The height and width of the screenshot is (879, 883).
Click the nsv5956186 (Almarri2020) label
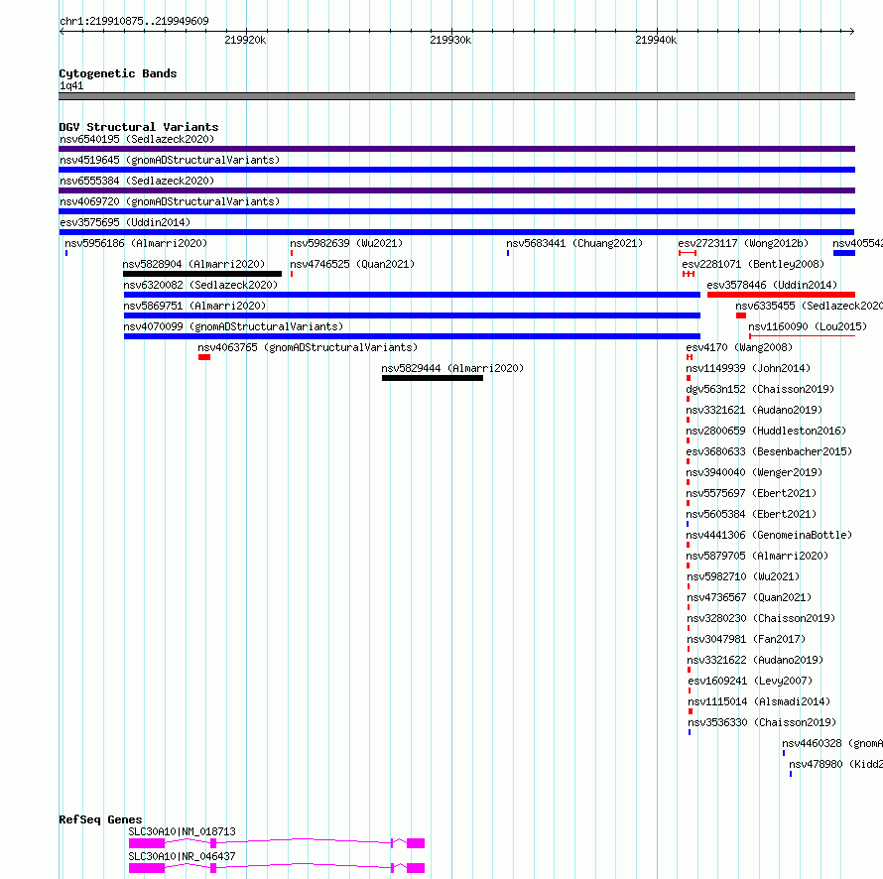[x=136, y=243]
